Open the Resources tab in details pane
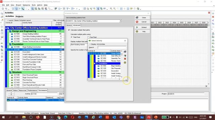This screenshot has height=120, width=215. (23, 90)
